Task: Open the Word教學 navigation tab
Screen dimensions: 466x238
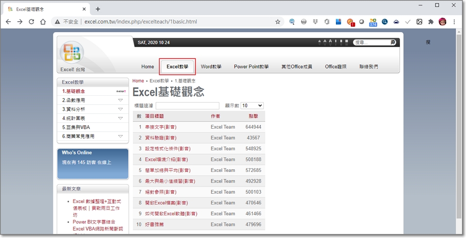Action: (211, 67)
